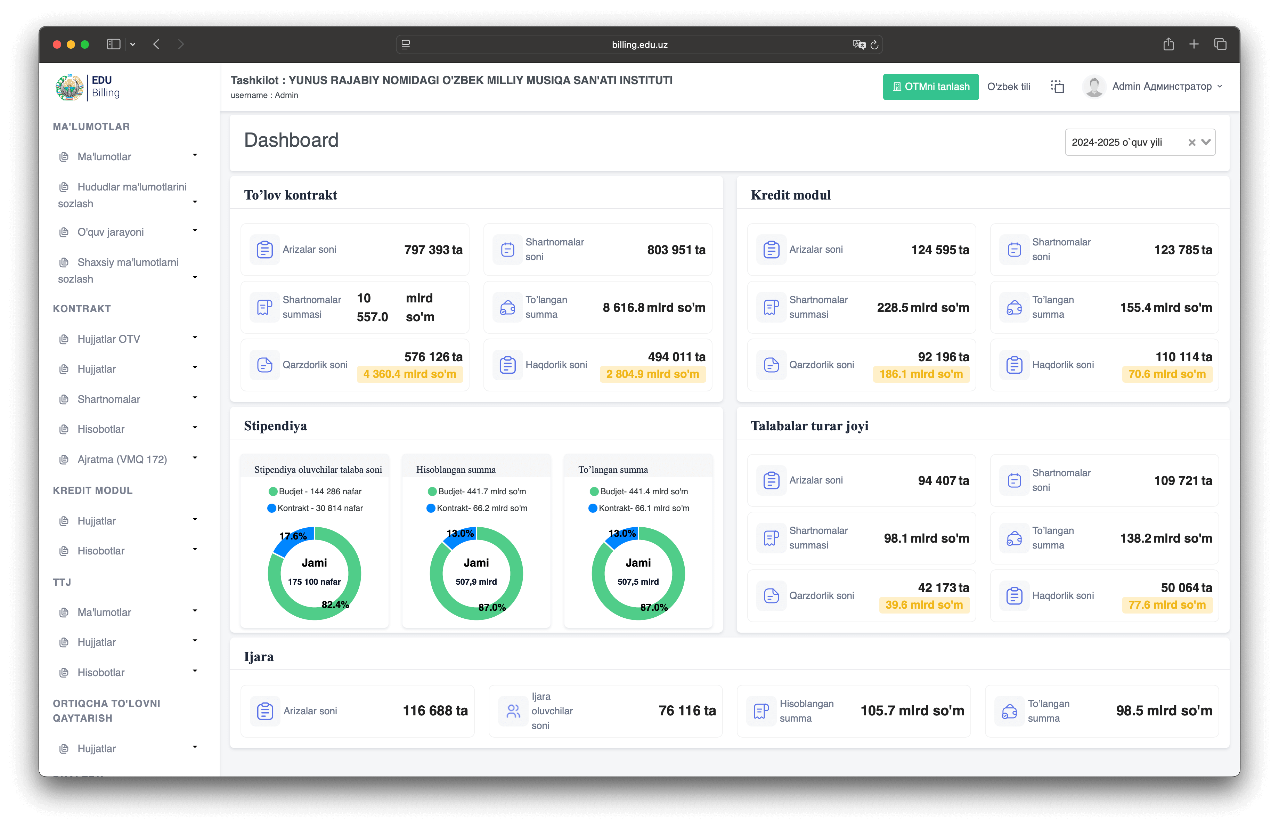Click the tab overview icon
Viewport: 1279px width, 828px height.
click(x=1220, y=44)
